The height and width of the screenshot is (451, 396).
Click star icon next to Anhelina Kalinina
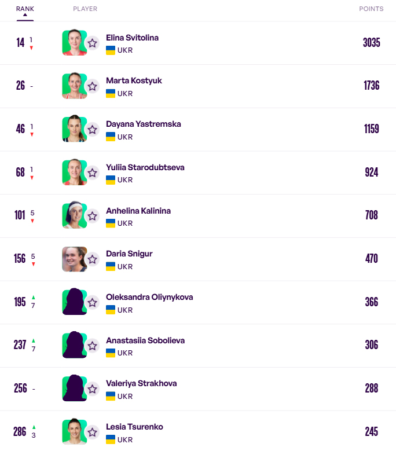[92, 216]
